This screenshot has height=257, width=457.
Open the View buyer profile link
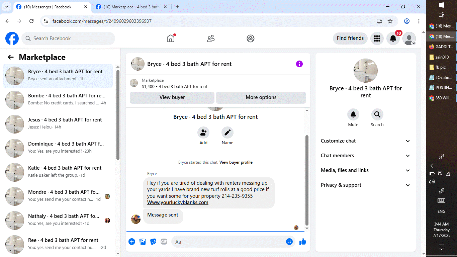click(236, 162)
